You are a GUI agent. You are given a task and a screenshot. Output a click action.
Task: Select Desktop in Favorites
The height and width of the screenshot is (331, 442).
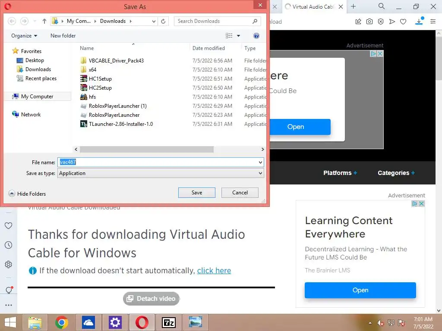(x=35, y=60)
